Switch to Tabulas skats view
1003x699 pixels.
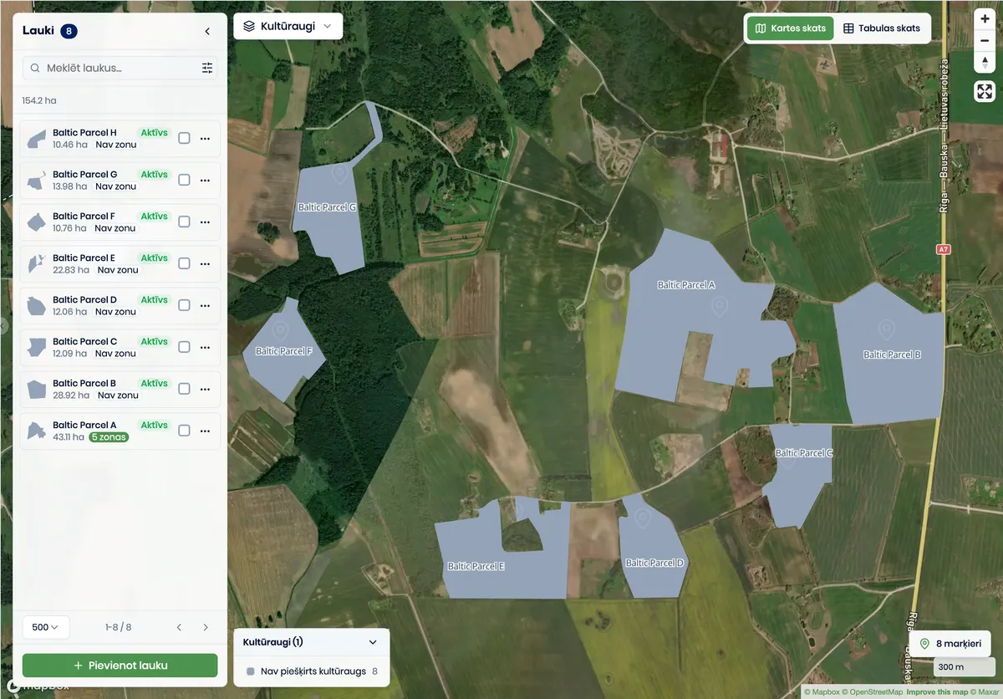point(881,28)
